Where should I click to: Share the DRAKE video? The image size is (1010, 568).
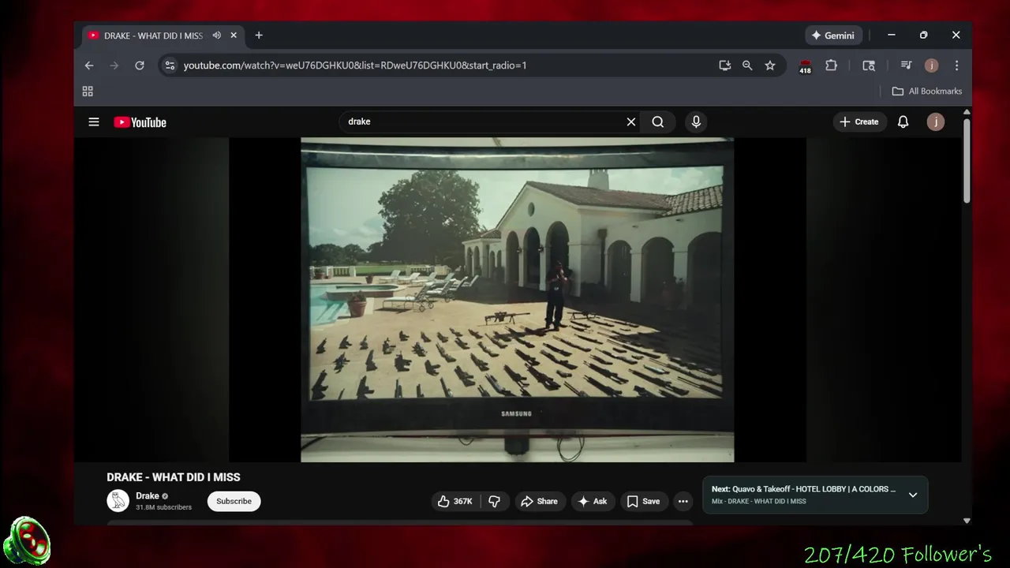pyautogui.click(x=540, y=501)
